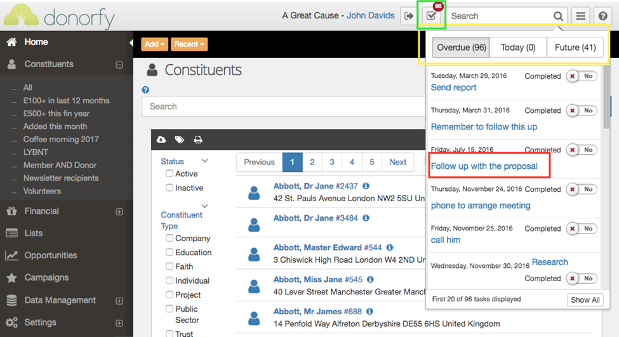Open the tasks checklist icon with badge

(x=432, y=16)
